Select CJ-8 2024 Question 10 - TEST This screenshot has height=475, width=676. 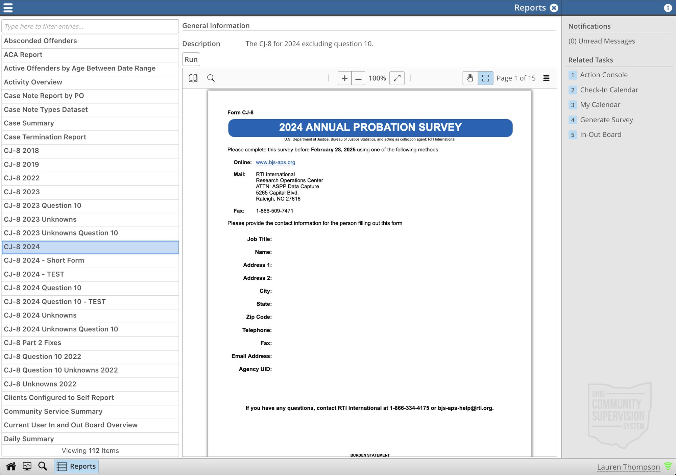pos(90,302)
